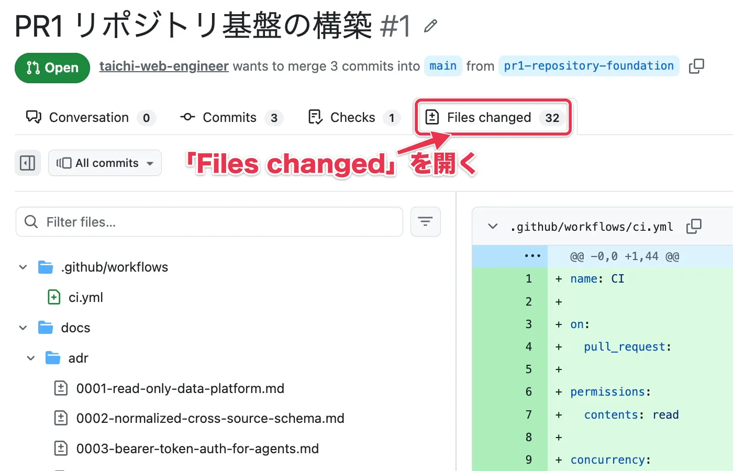Select 0003-bearer-token-auth-for-agents.md in the tree
This screenshot has height=471, width=733.
pos(197,448)
